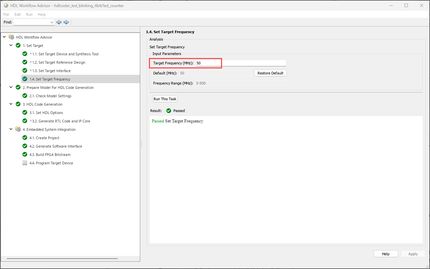The height and width of the screenshot is (269, 430).
Task: Collapse the 1. Set Target tree node
Action: pos(11,46)
